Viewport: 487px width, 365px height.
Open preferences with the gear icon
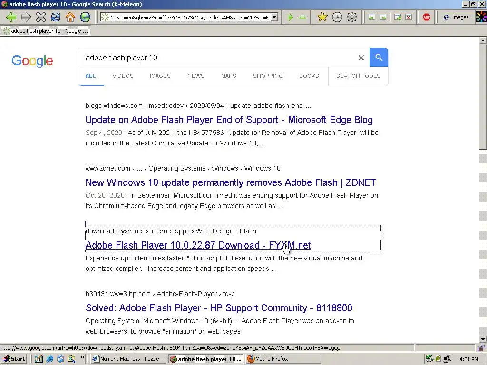351,17
